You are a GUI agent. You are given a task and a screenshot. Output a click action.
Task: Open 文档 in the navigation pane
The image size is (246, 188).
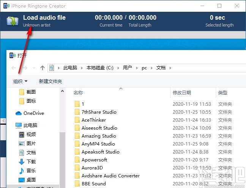[27, 153]
